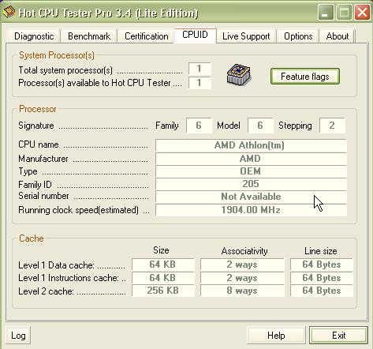The image size is (373, 349).
Task: Click the Help button
Action: click(x=276, y=336)
